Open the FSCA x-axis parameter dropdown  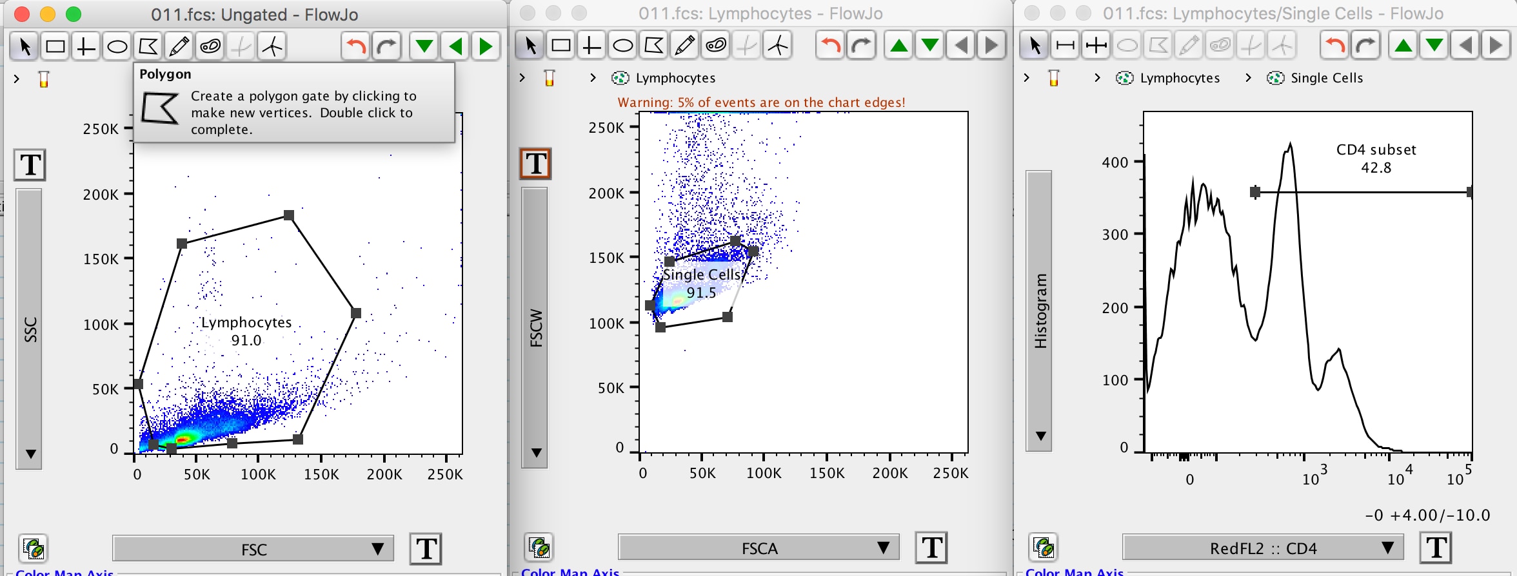(x=758, y=548)
